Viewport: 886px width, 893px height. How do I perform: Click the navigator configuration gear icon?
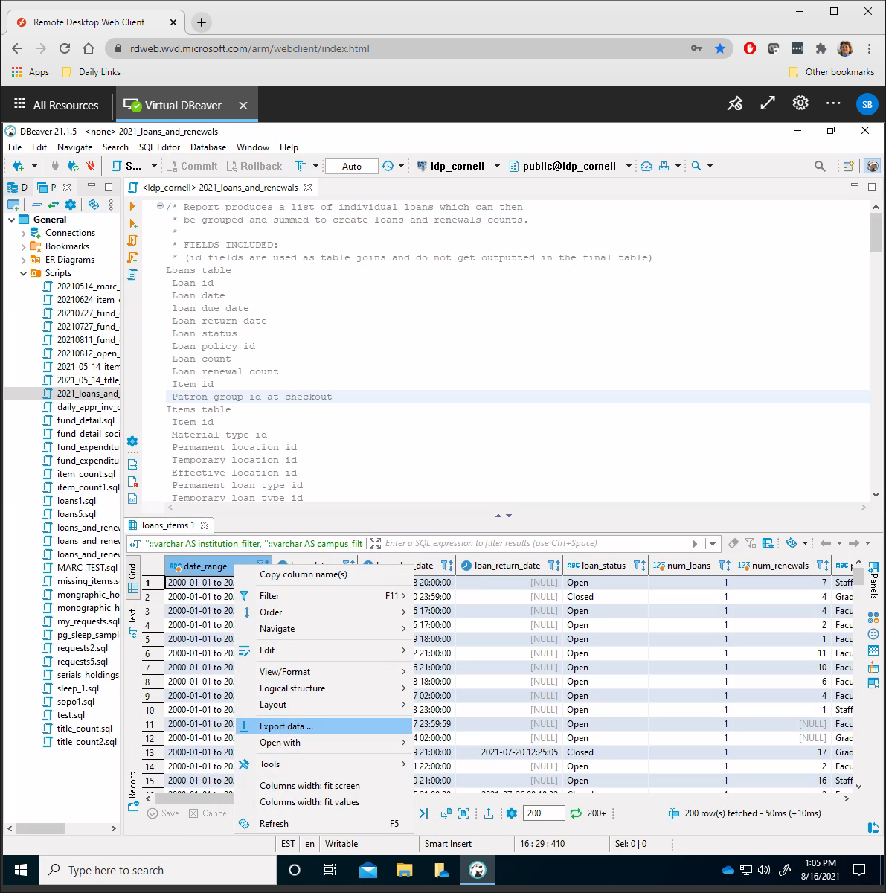(x=71, y=205)
